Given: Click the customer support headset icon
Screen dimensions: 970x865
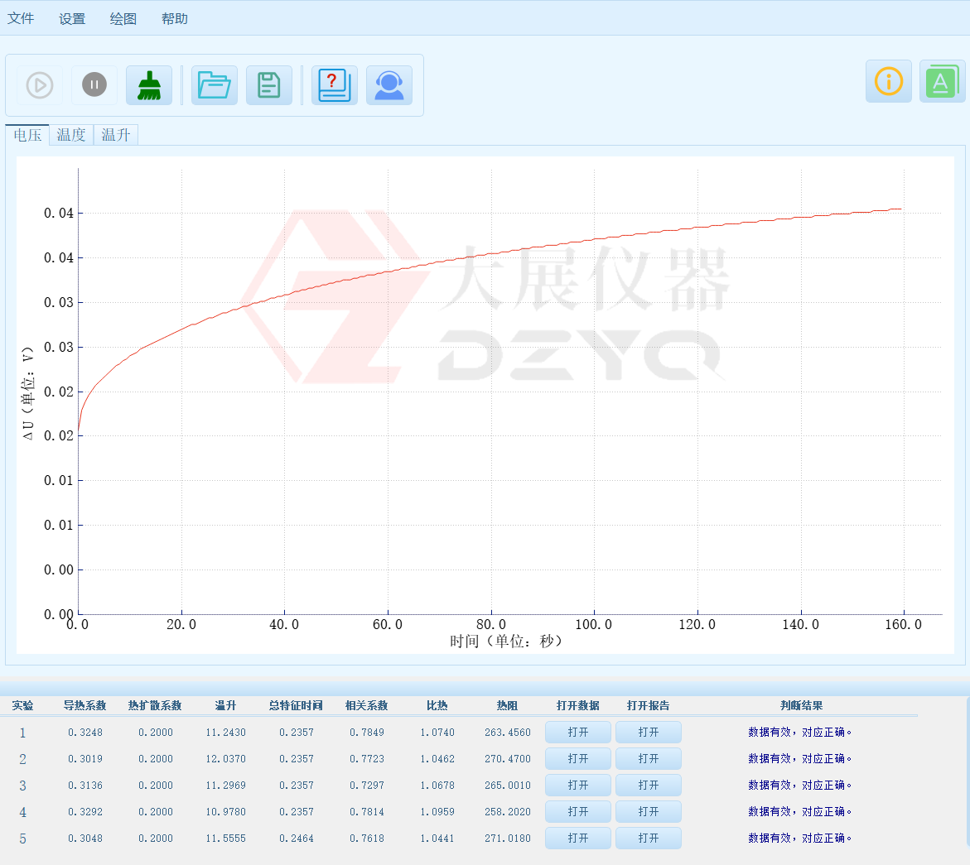Looking at the screenshot, I should (x=389, y=85).
